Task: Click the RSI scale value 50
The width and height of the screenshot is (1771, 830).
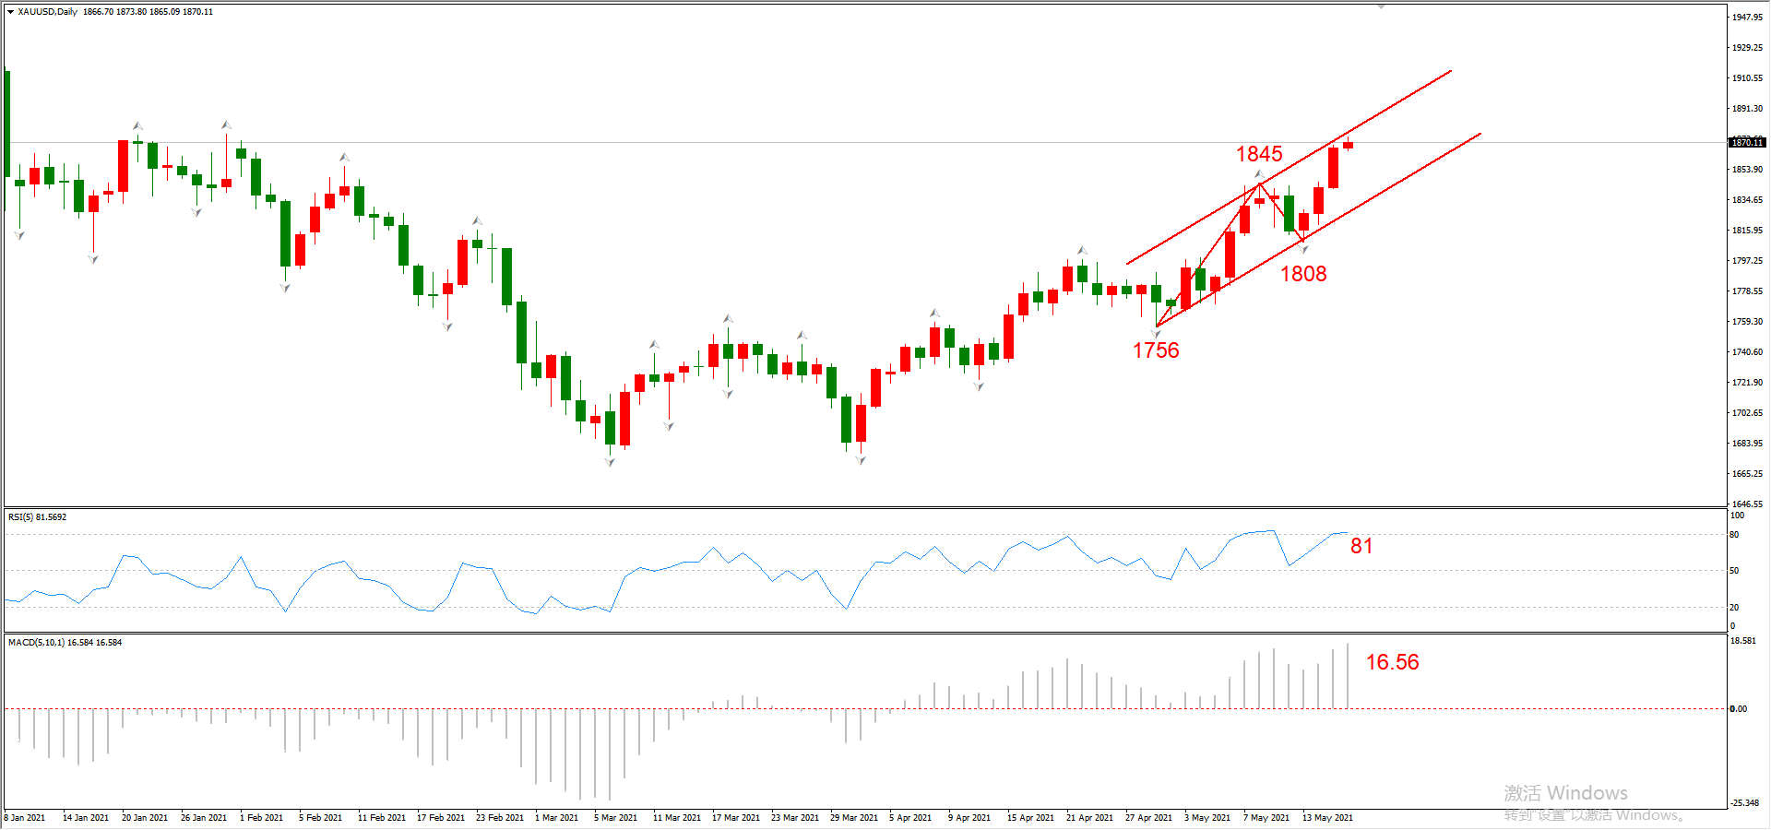Action: pyautogui.click(x=1734, y=571)
